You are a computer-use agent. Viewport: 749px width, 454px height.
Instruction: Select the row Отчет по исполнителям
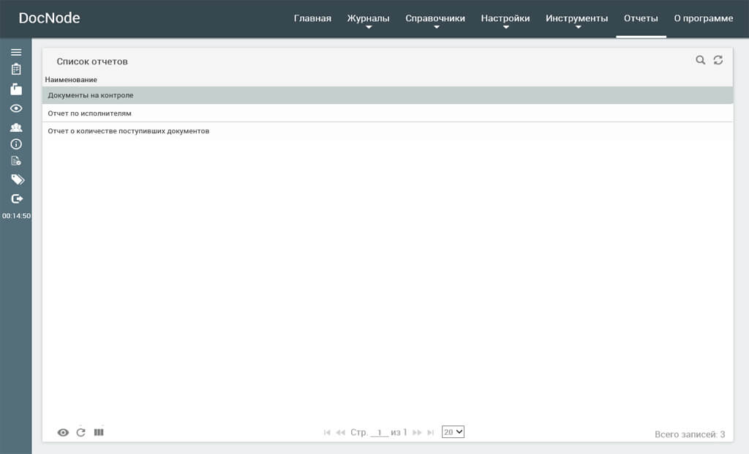click(x=388, y=113)
